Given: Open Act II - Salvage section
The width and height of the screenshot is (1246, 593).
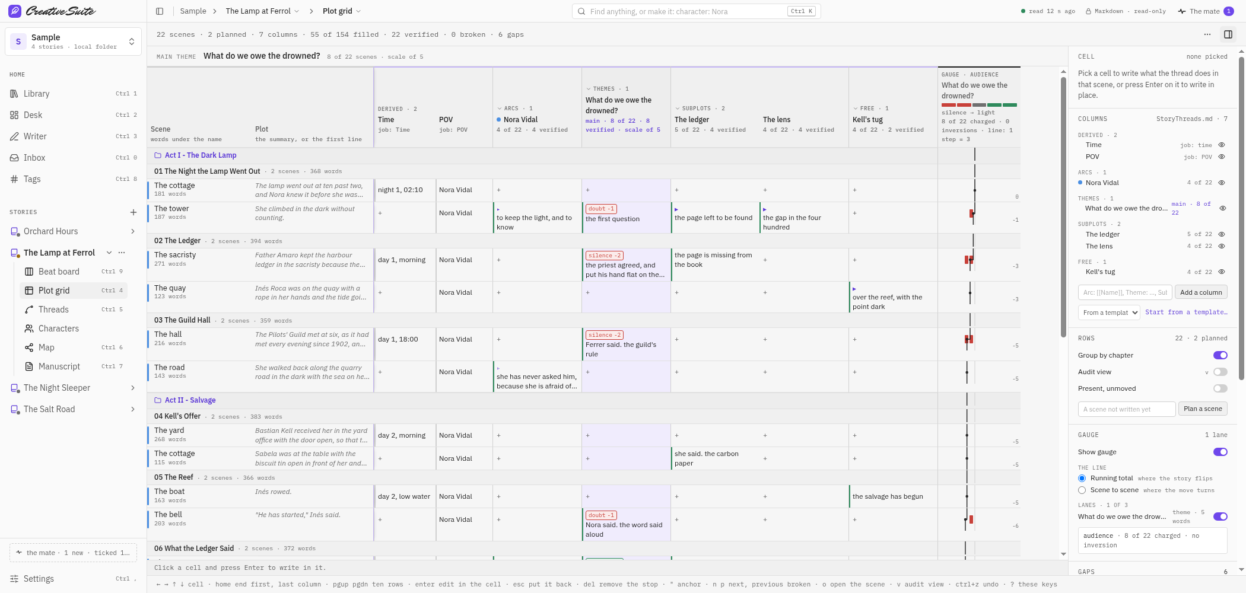Looking at the screenshot, I should [190, 400].
